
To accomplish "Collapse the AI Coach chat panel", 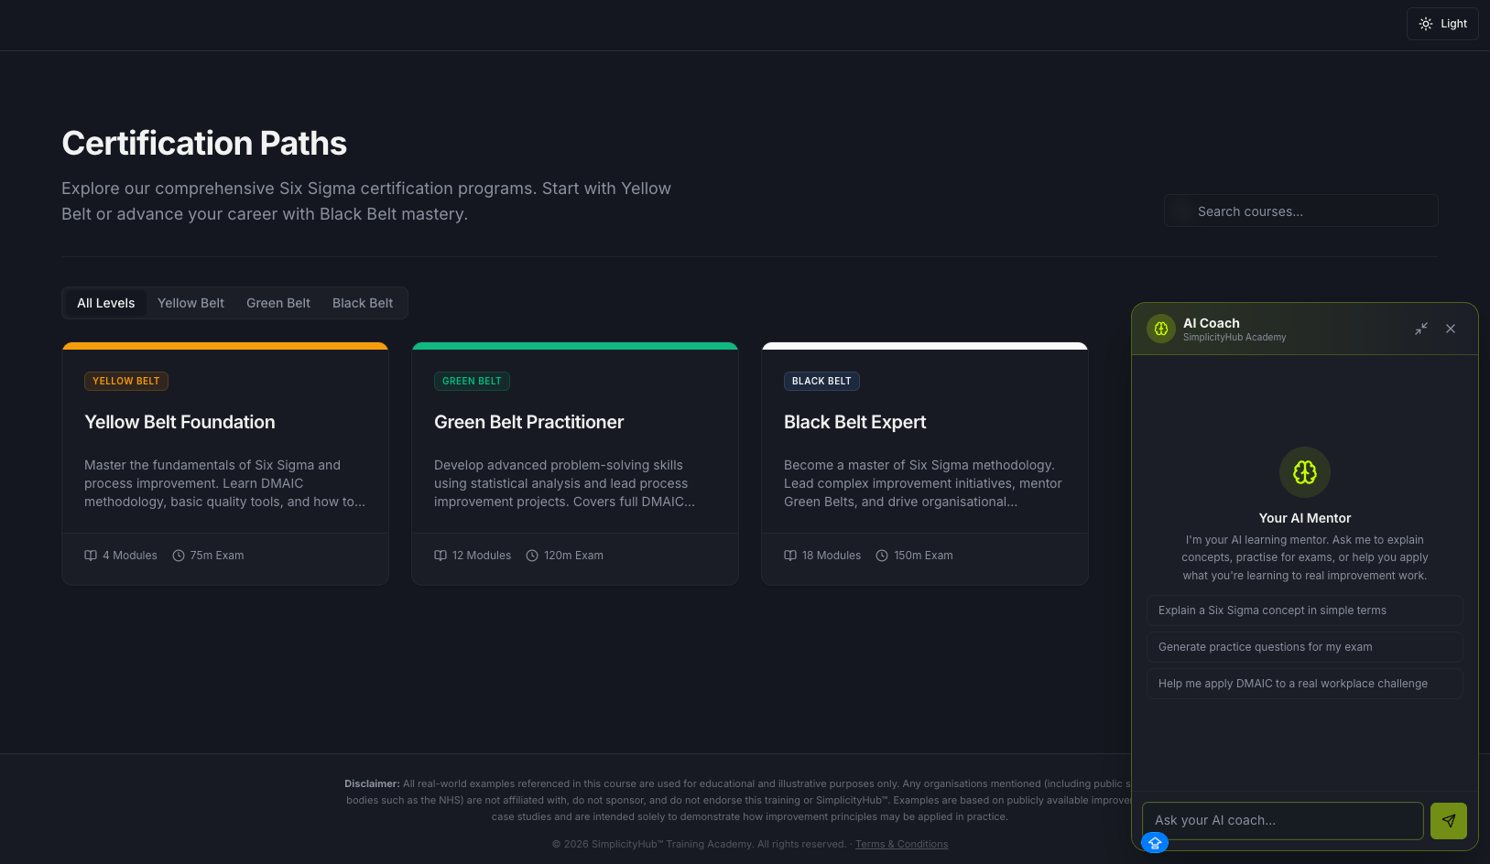I will click(x=1421, y=329).
